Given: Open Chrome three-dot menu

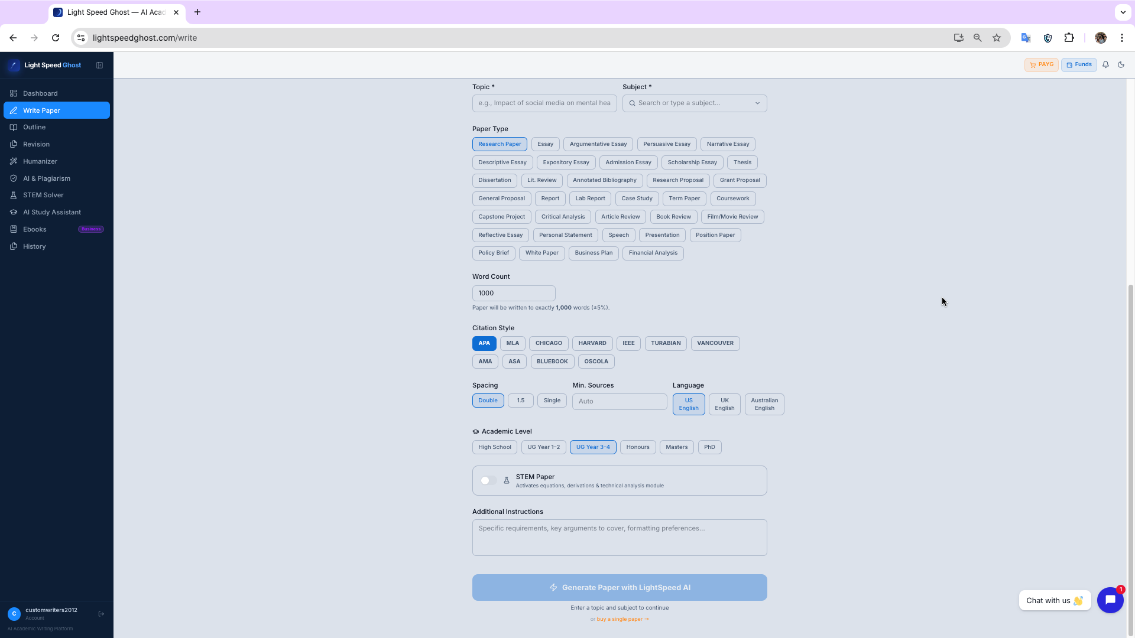Looking at the screenshot, I should click(1122, 38).
